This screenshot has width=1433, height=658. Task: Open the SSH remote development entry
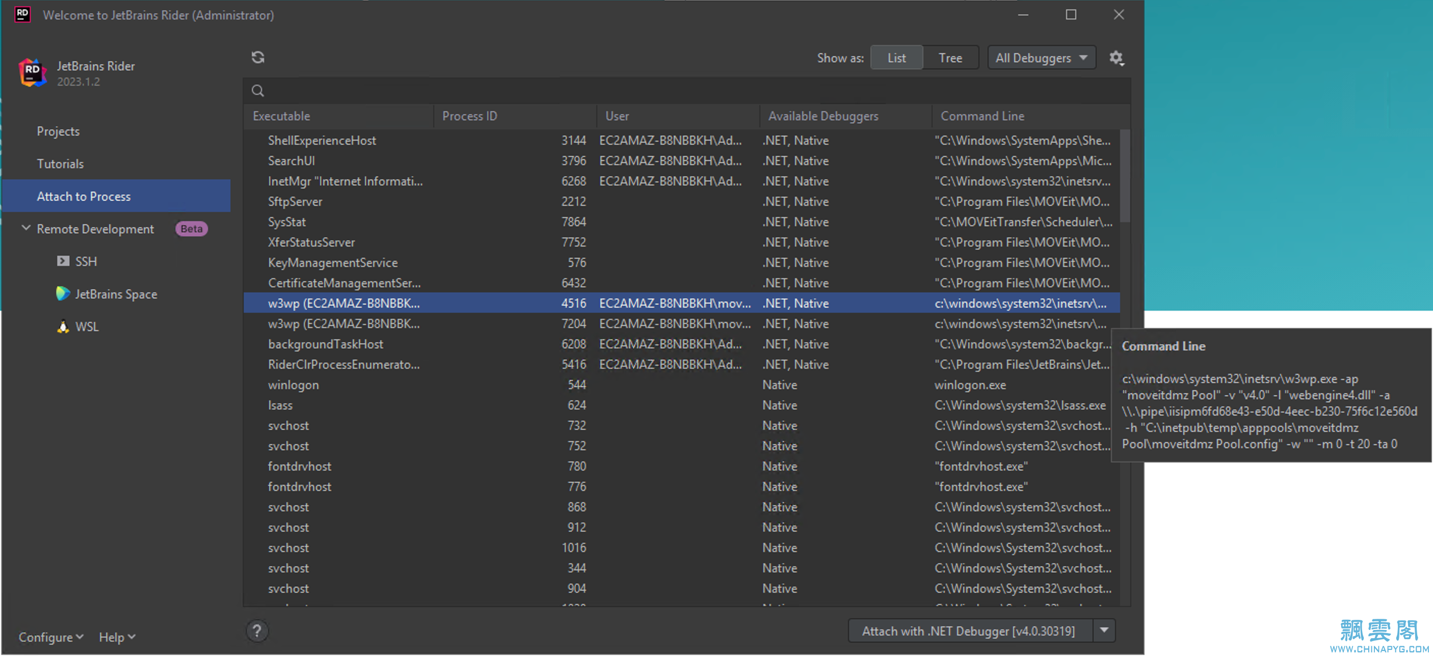(x=116, y=261)
